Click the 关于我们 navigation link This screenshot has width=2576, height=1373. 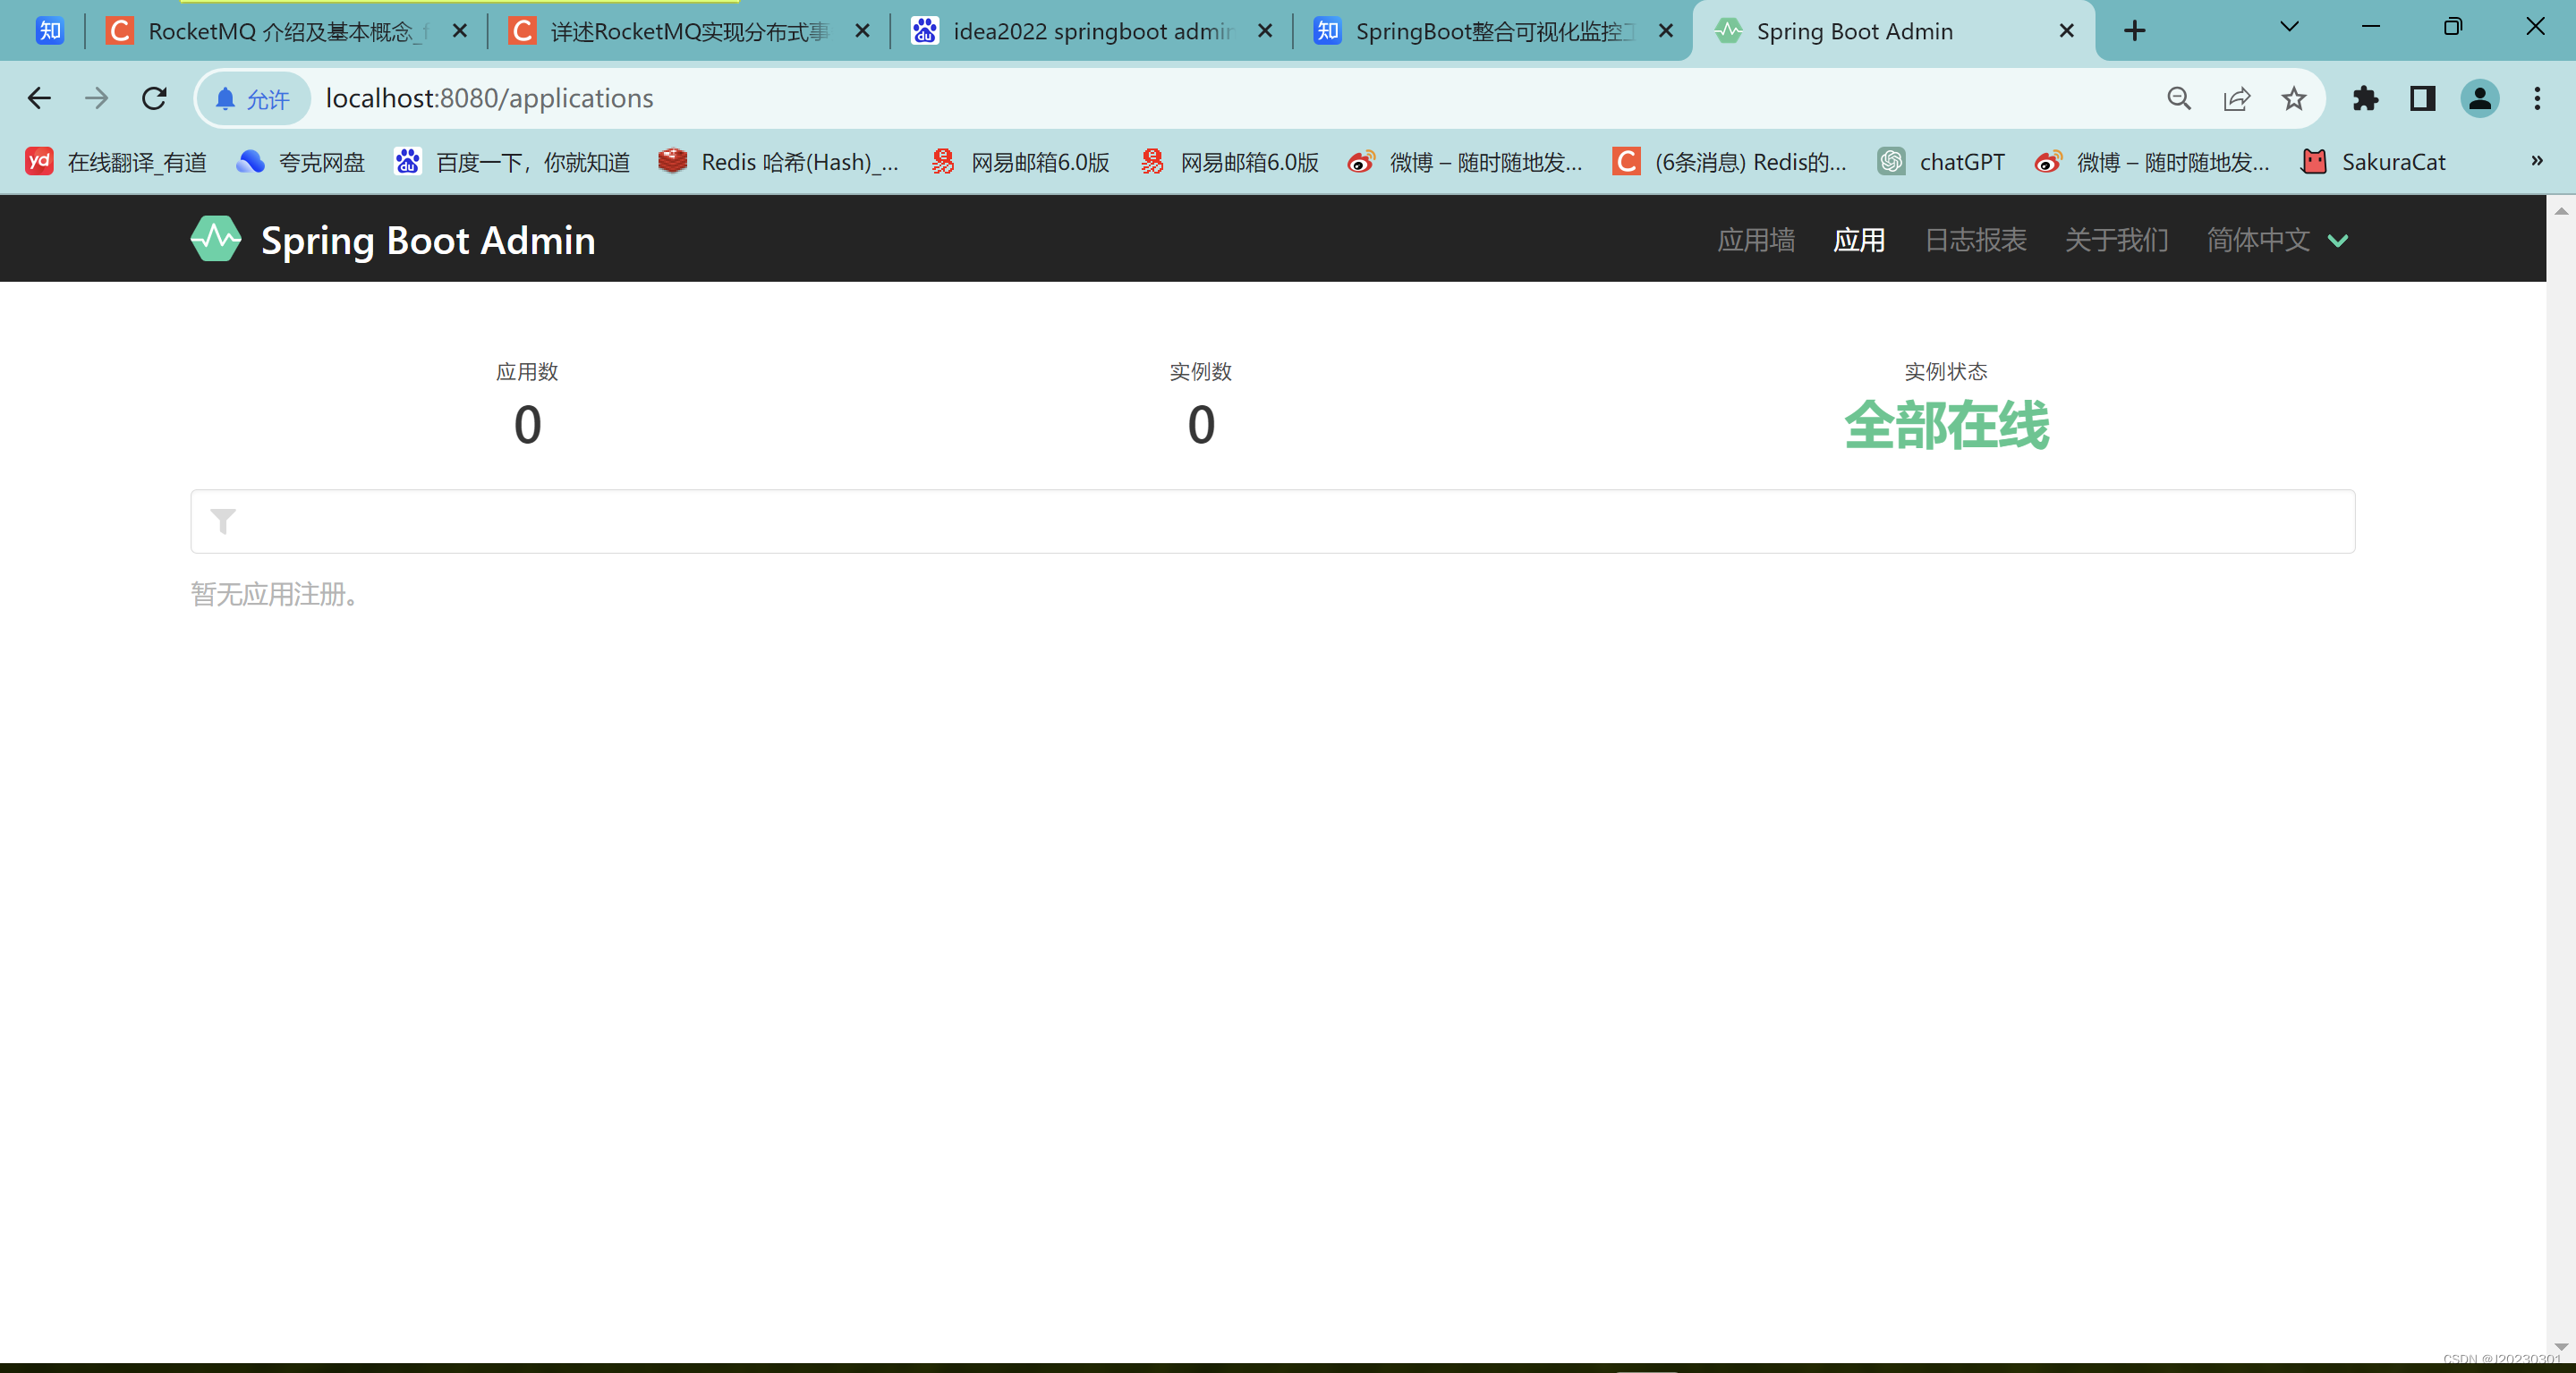tap(2116, 240)
